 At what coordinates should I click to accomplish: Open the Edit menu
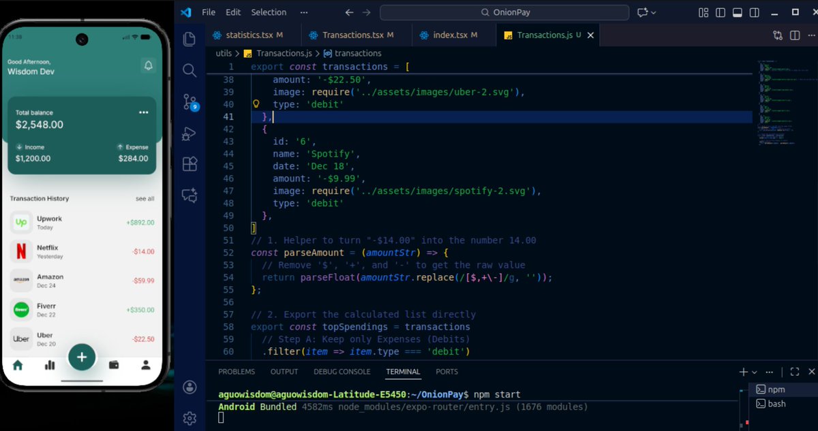pyautogui.click(x=233, y=12)
